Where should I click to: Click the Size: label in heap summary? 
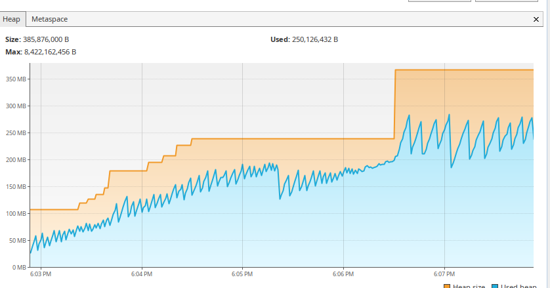(x=13, y=39)
